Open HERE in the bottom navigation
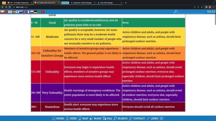Viewport: 216px width, 121px height. 71,118
